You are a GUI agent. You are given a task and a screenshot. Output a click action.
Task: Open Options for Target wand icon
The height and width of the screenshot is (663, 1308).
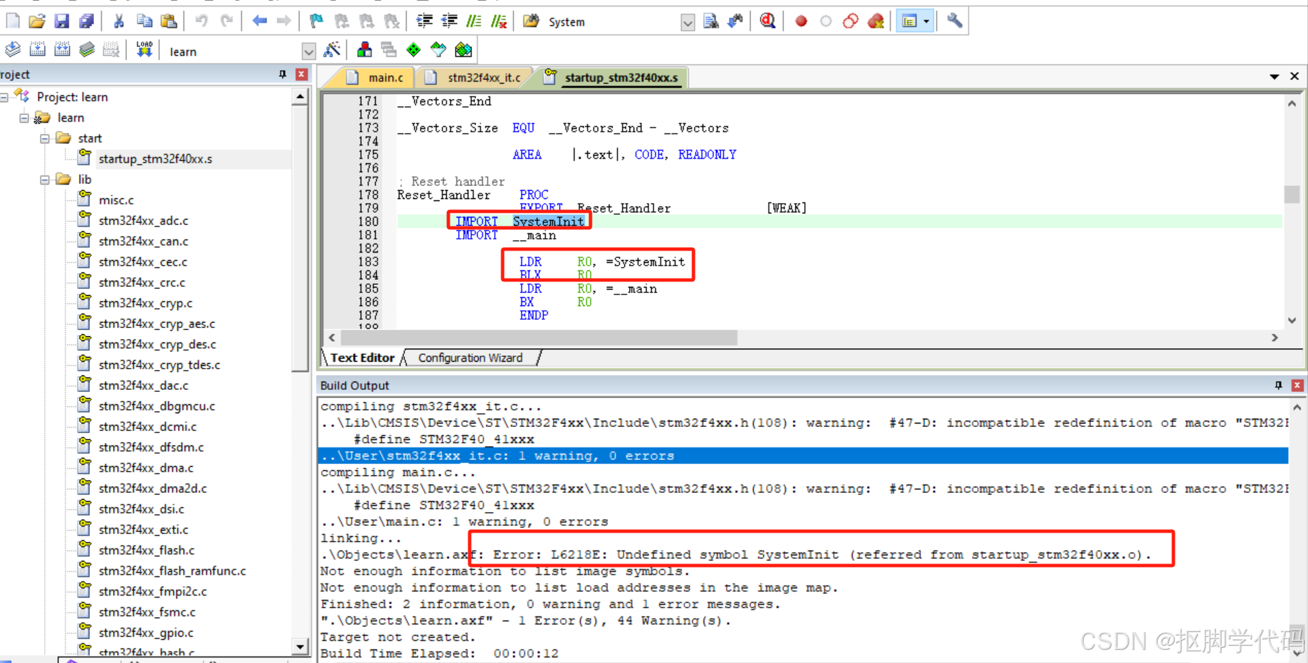coord(332,50)
